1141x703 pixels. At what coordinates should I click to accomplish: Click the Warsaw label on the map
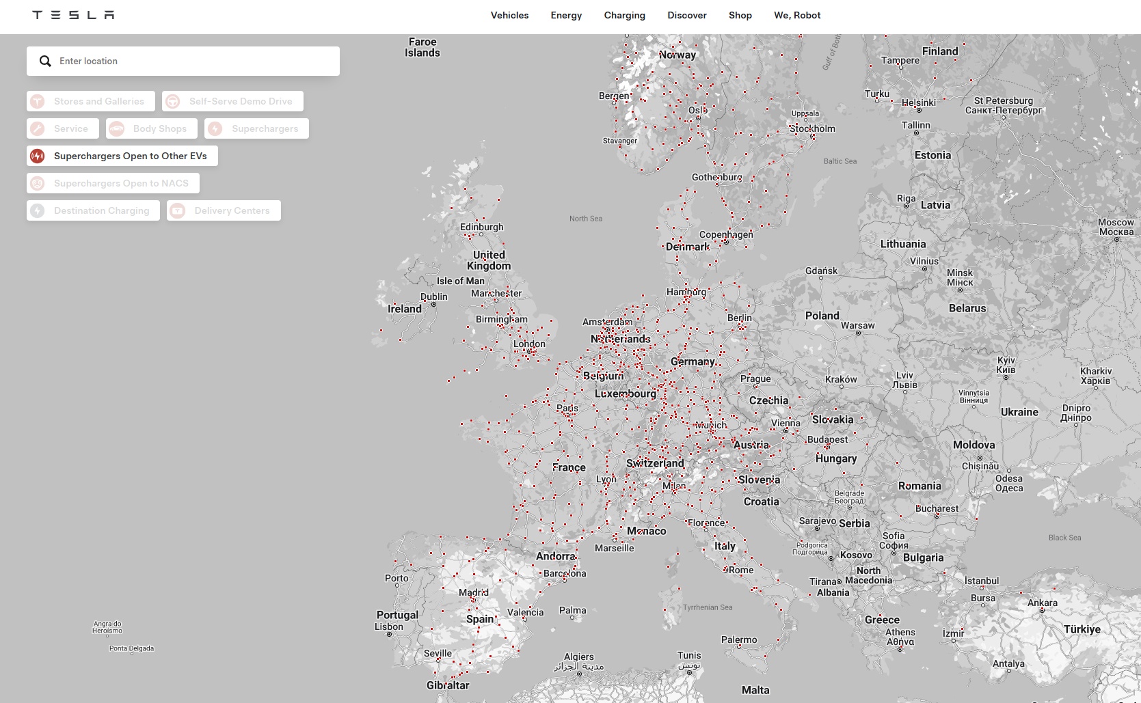pyautogui.click(x=858, y=325)
